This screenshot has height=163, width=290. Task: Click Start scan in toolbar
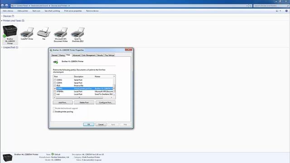pos(36,11)
